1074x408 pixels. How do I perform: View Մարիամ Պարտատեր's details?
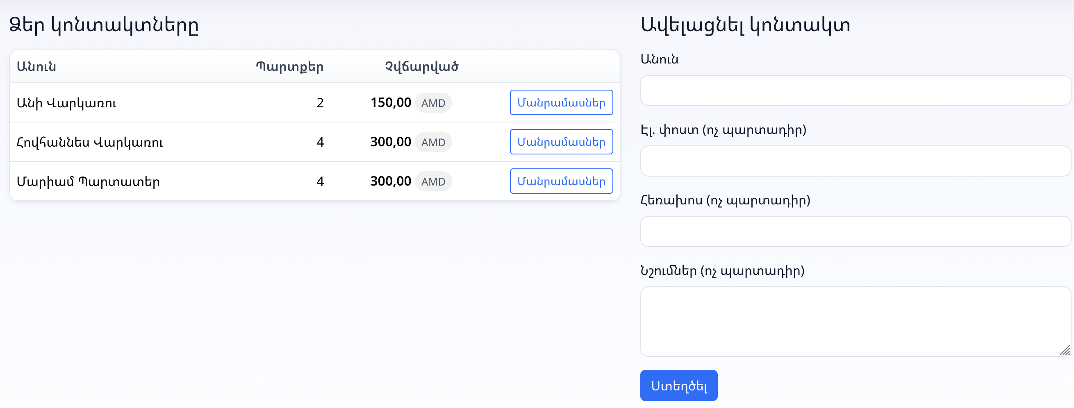tap(561, 181)
